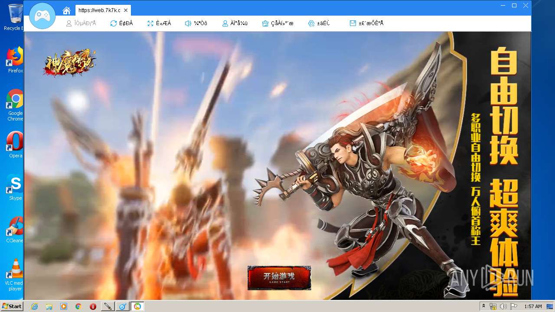Open Windows Explorer folder in taskbar
The image size is (555, 312).
click(x=49, y=306)
